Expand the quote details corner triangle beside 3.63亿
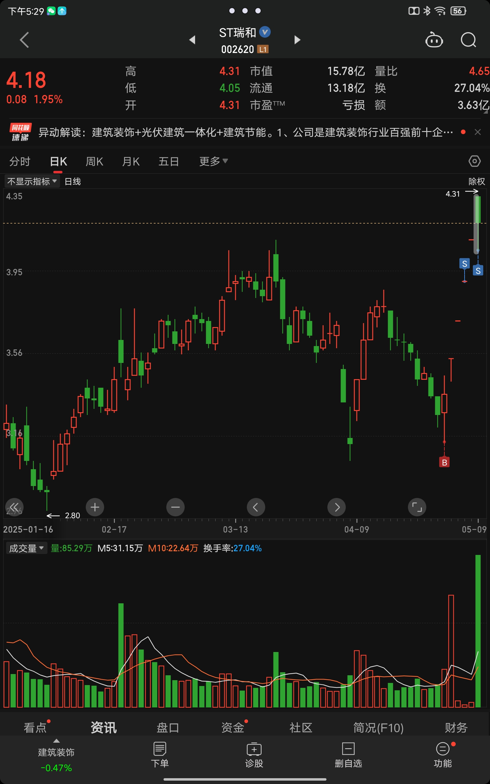490x784 pixels. (486, 111)
